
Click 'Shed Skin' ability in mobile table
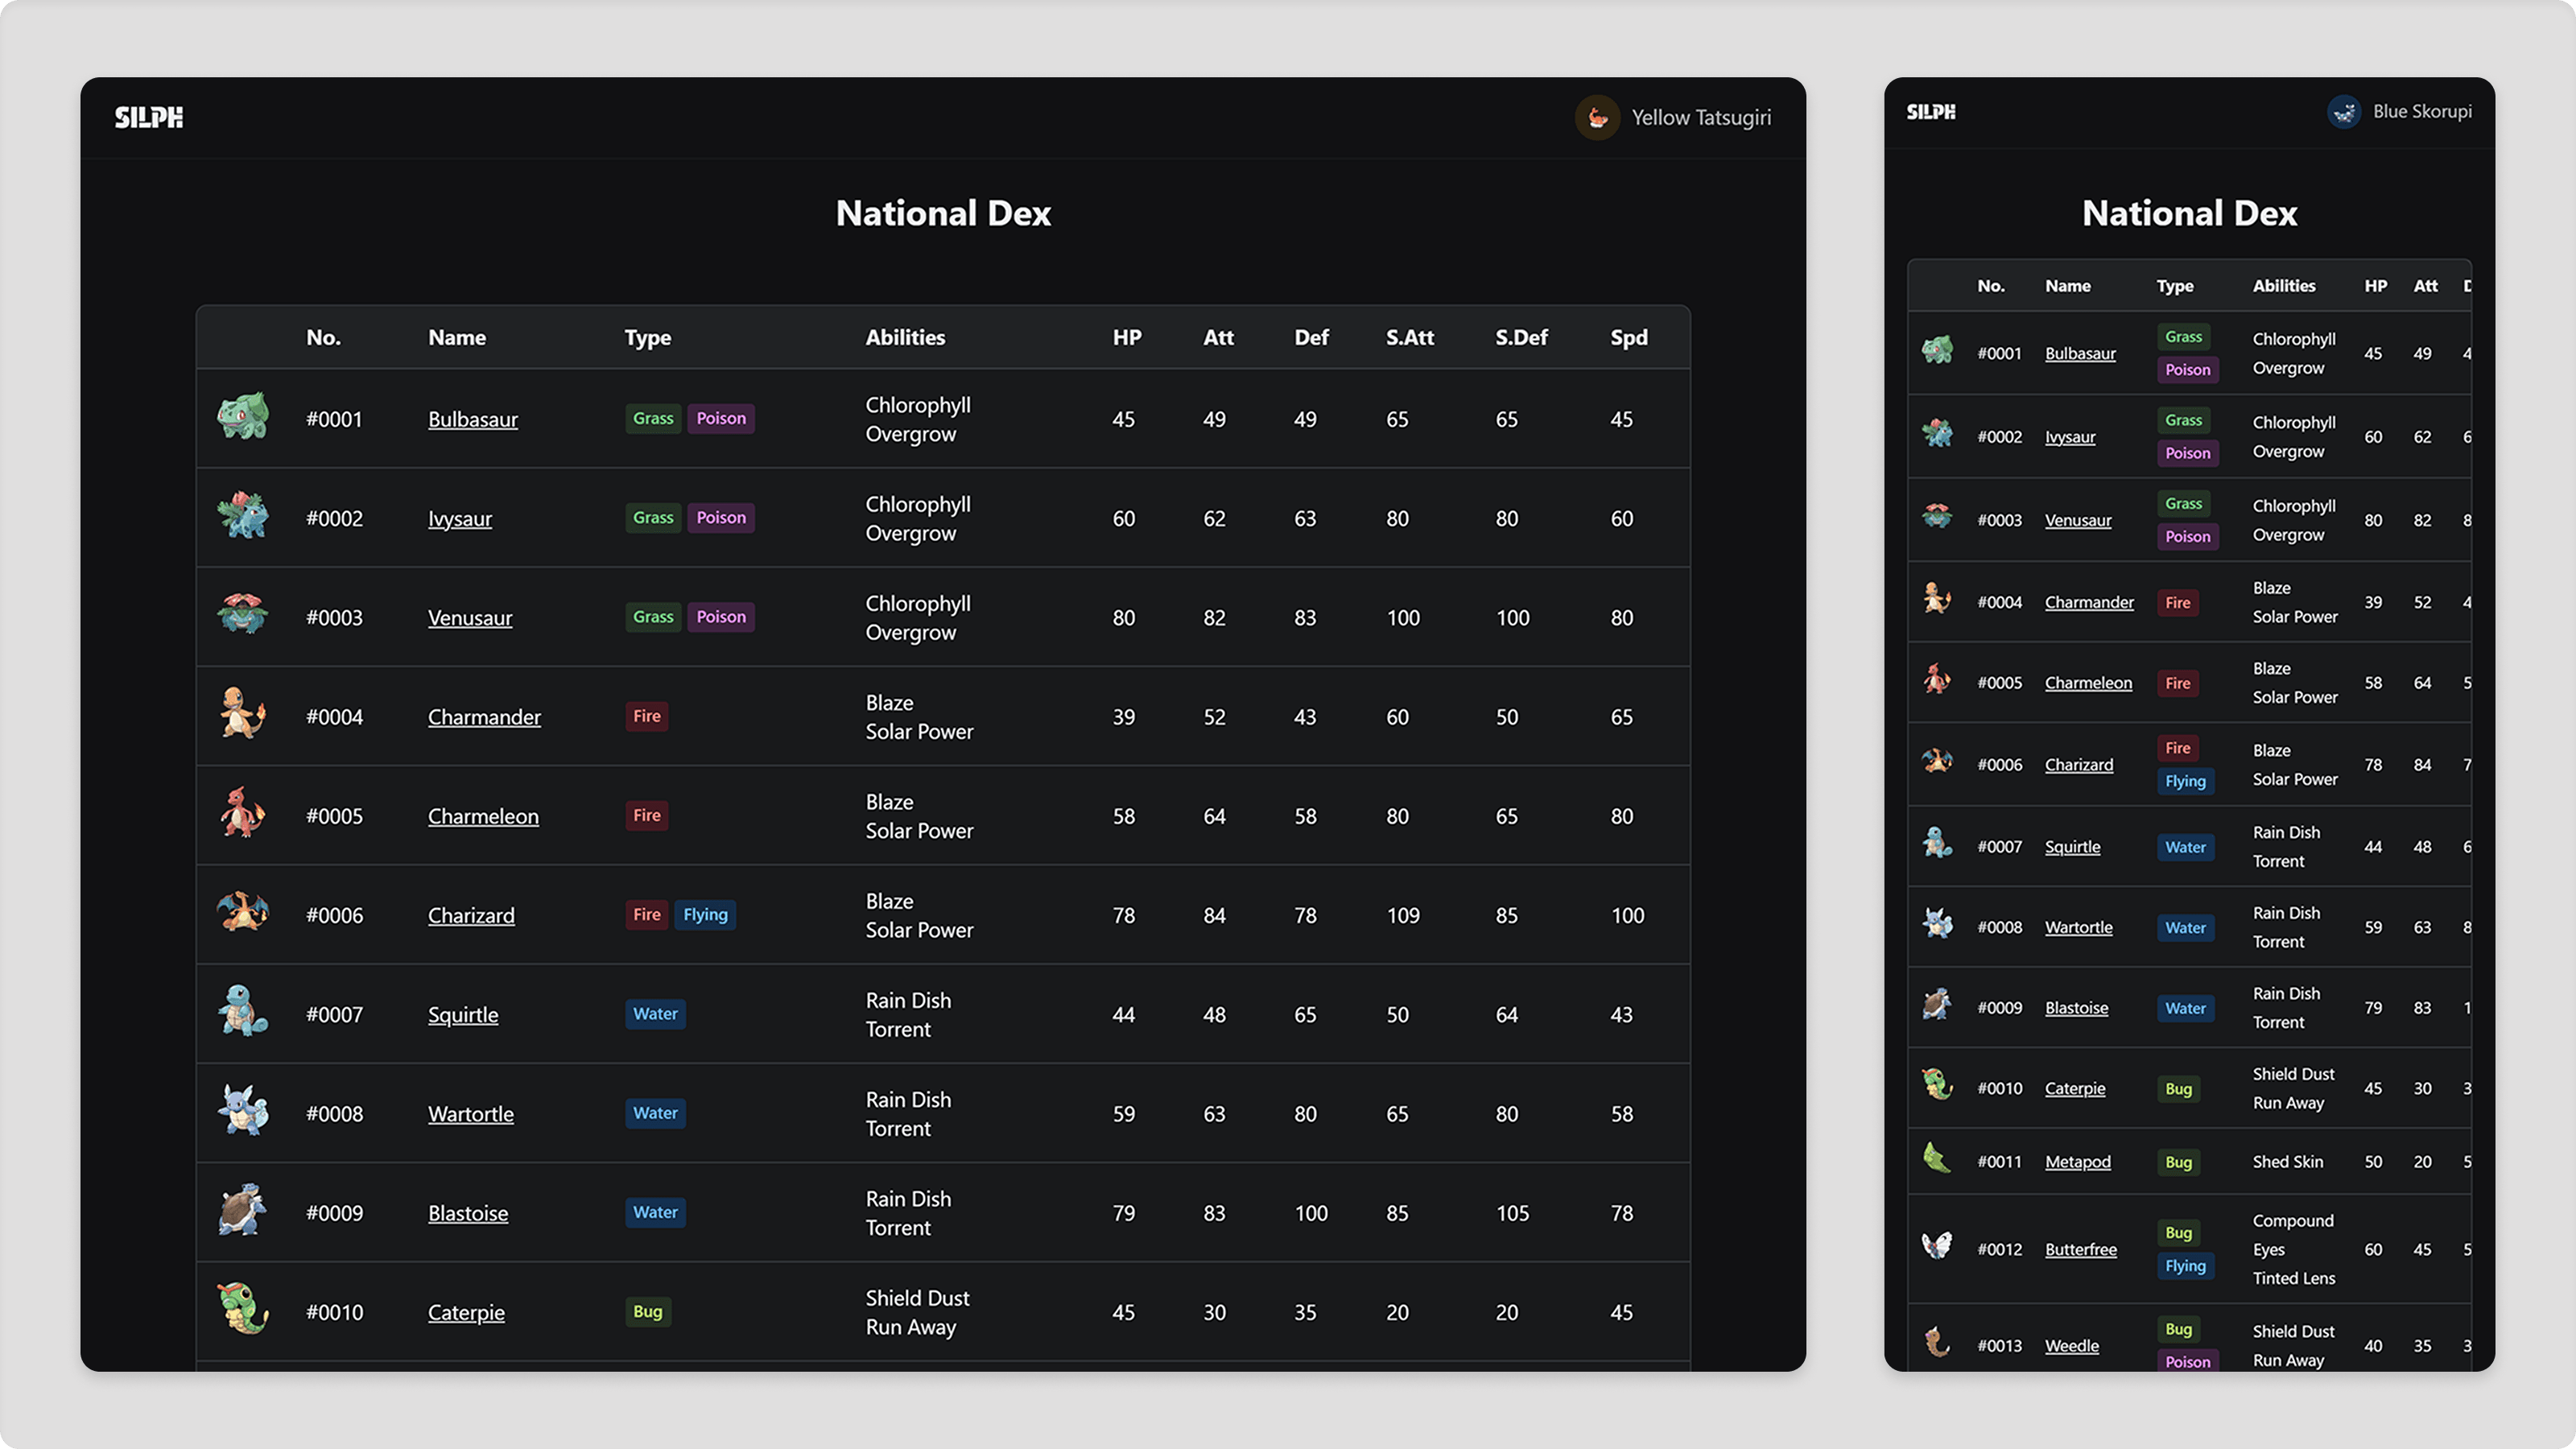point(2287,1162)
